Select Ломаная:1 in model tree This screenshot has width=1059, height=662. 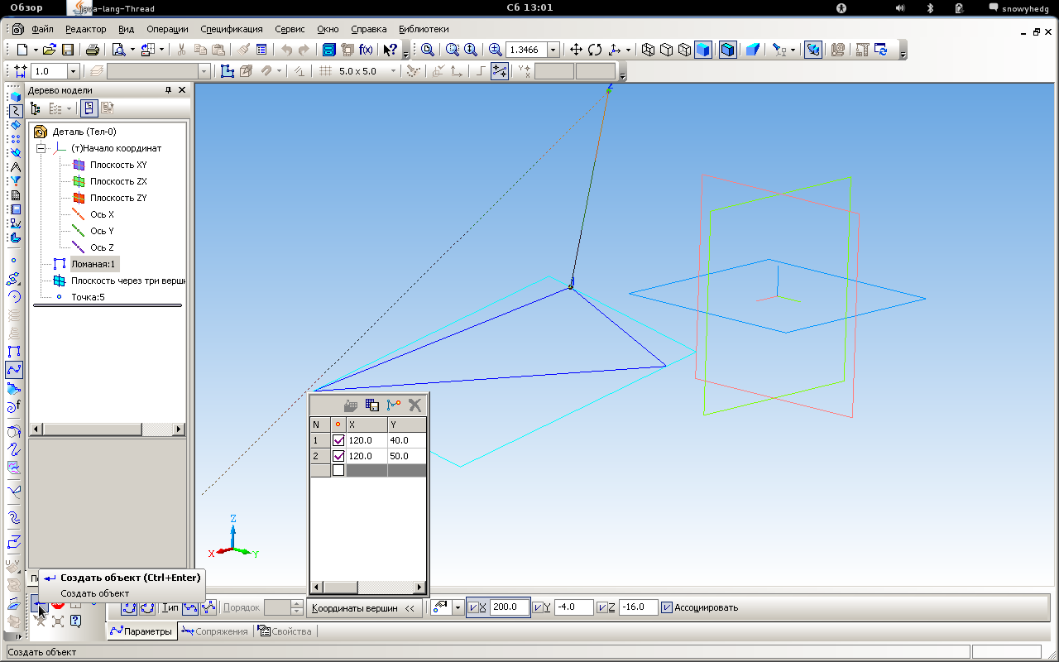[x=94, y=264]
